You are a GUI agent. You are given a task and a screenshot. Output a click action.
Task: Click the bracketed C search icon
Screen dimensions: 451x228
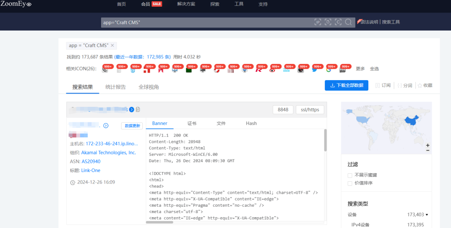point(338,22)
